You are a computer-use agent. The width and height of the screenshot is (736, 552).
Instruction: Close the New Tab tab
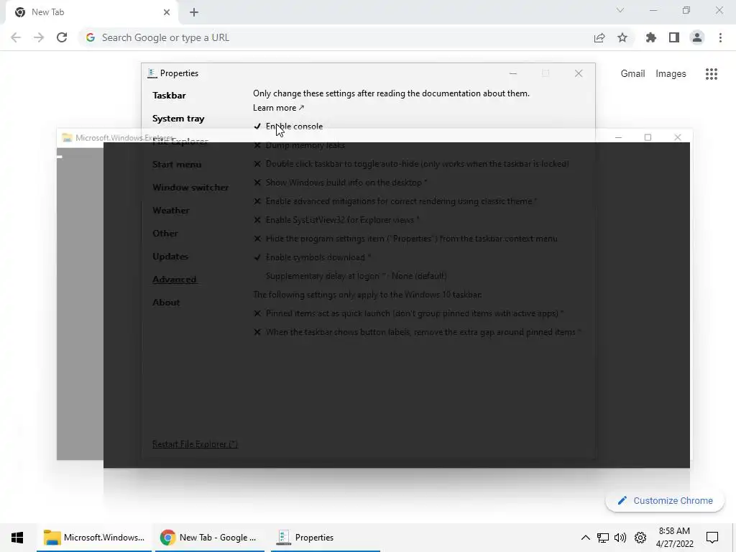point(167,12)
